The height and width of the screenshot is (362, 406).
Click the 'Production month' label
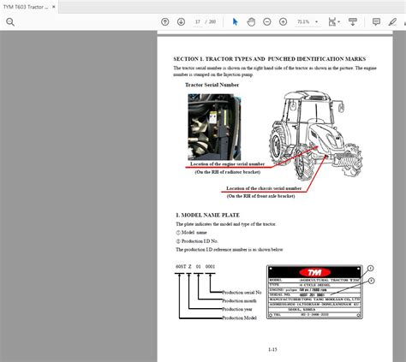(x=239, y=301)
